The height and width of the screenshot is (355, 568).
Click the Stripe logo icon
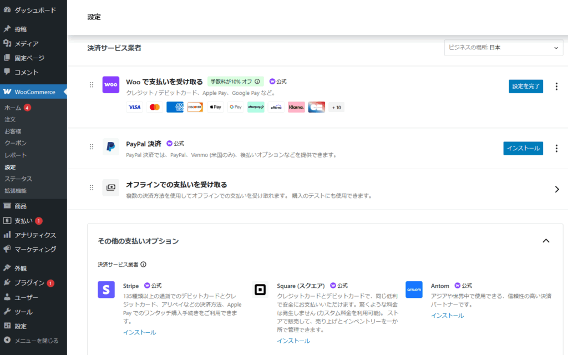[106, 290]
